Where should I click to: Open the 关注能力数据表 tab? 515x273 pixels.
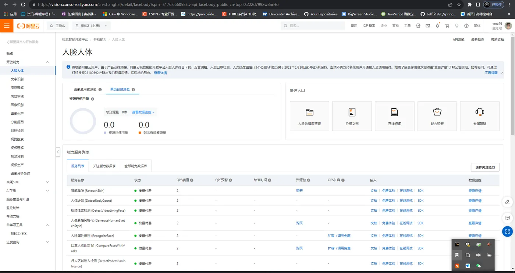click(x=104, y=166)
